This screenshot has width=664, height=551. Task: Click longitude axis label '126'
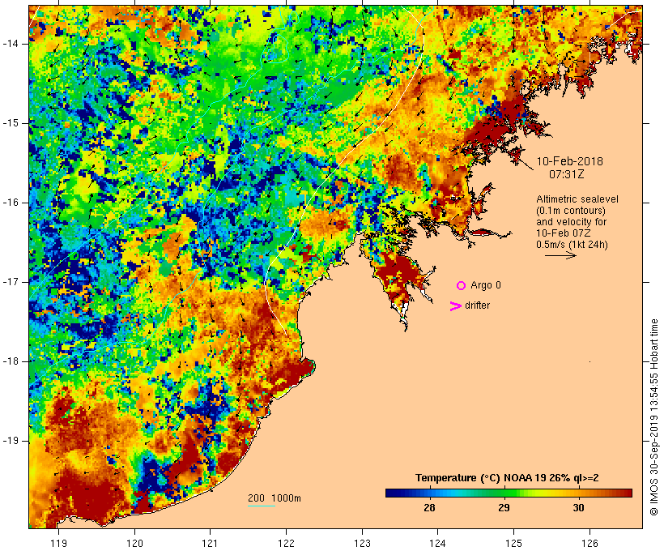click(590, 543)
